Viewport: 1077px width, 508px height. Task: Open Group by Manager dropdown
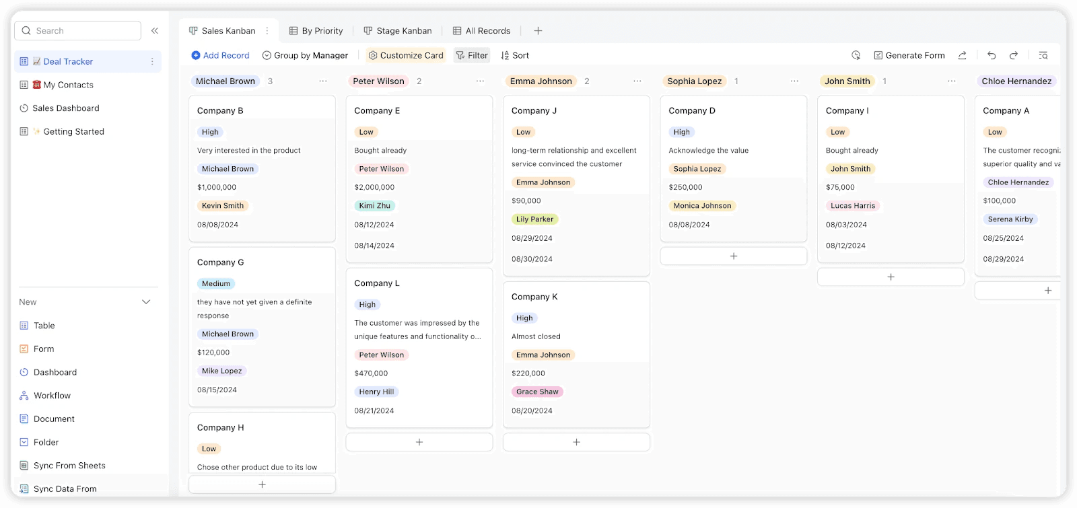(x=305, y=55)
